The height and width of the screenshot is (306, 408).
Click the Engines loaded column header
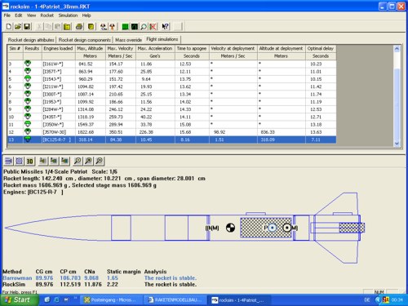coord(58,48)
